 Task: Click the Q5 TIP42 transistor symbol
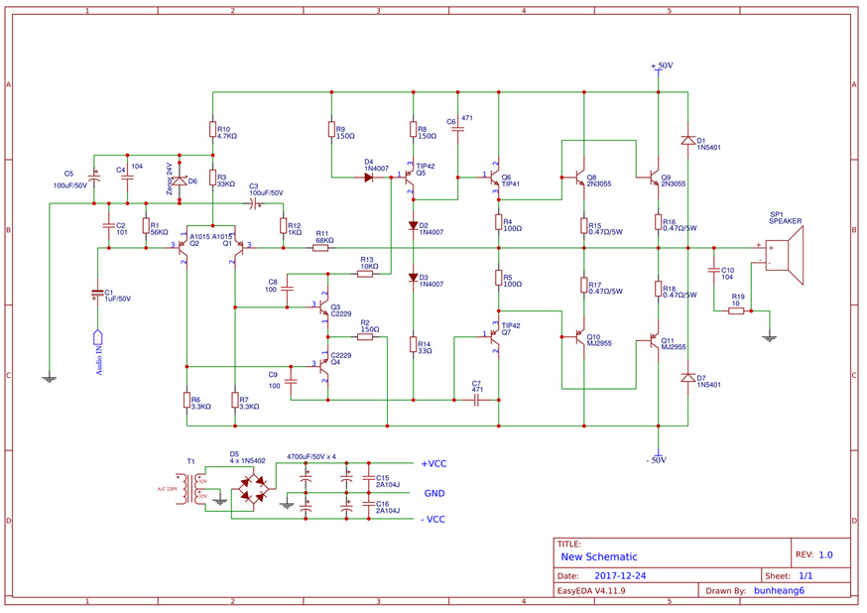[410, 178]
